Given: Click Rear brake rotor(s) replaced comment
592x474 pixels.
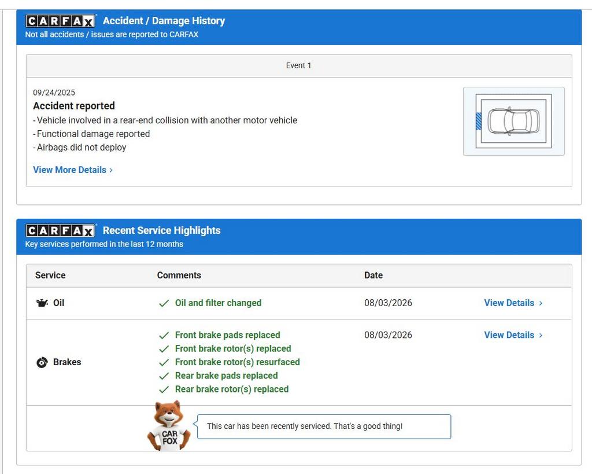Looking at the screenshot, I should click(x=232, y=390).
